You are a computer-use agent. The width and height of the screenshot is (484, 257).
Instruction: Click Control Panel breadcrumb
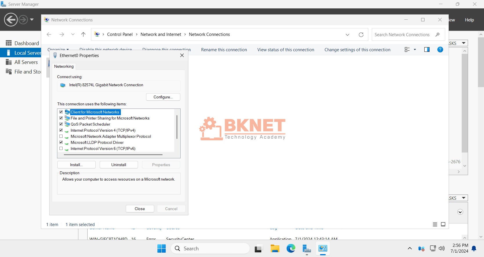120,34
